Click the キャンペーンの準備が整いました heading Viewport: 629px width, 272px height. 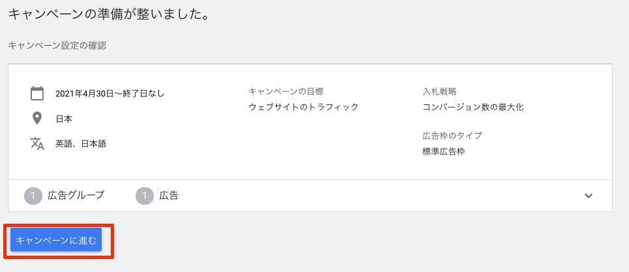click(109, 14)
